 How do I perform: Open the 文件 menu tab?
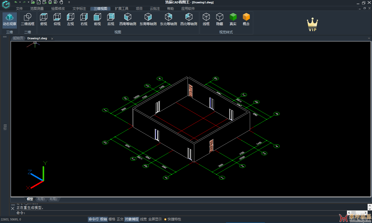pos(19,9)
